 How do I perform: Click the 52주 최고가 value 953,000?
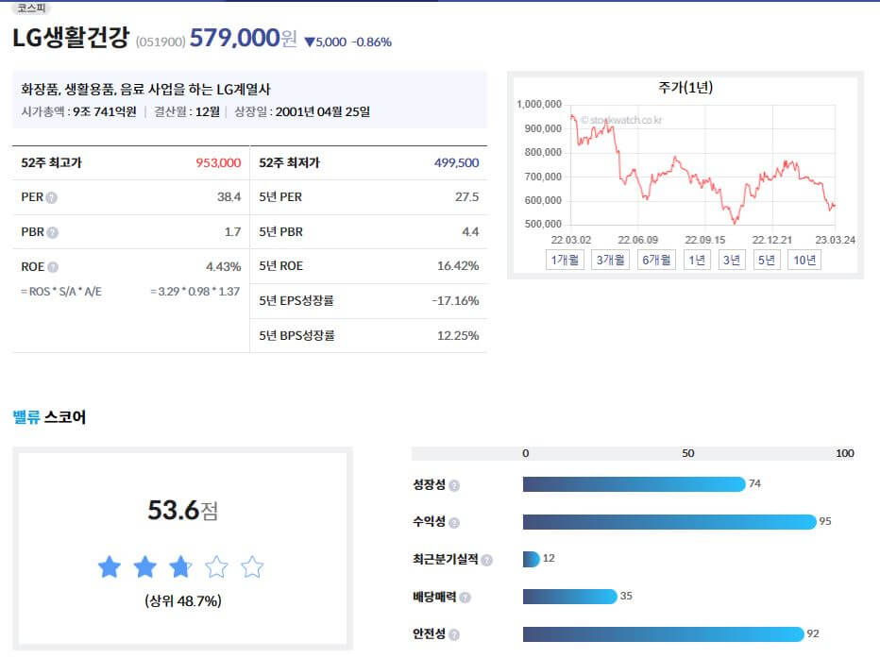[218, 162]
